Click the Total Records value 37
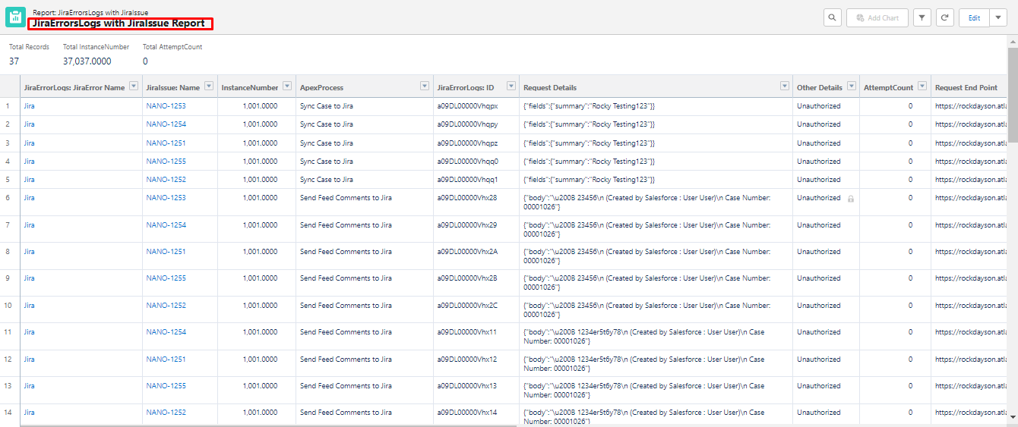The image size is (1018, 427). pos(14,61)
